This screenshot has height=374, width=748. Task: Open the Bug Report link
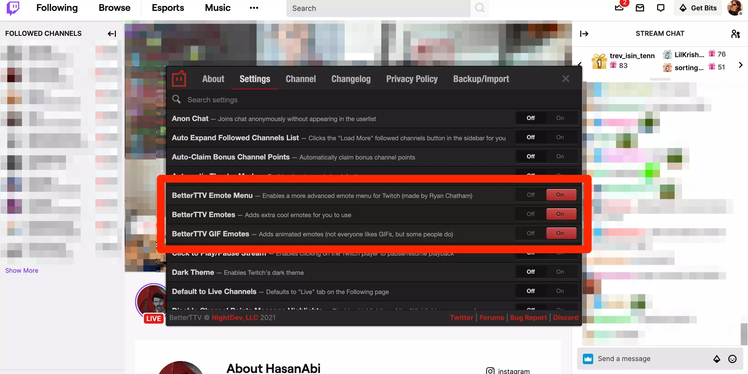click(528, 317)
